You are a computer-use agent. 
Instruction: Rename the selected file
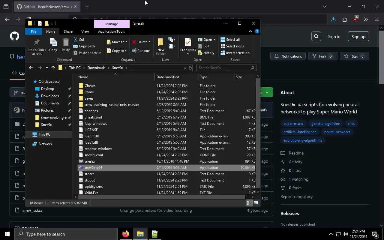(x=141, y=51)
